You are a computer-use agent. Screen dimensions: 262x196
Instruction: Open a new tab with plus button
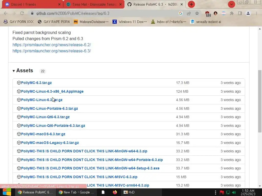(191, 4)
